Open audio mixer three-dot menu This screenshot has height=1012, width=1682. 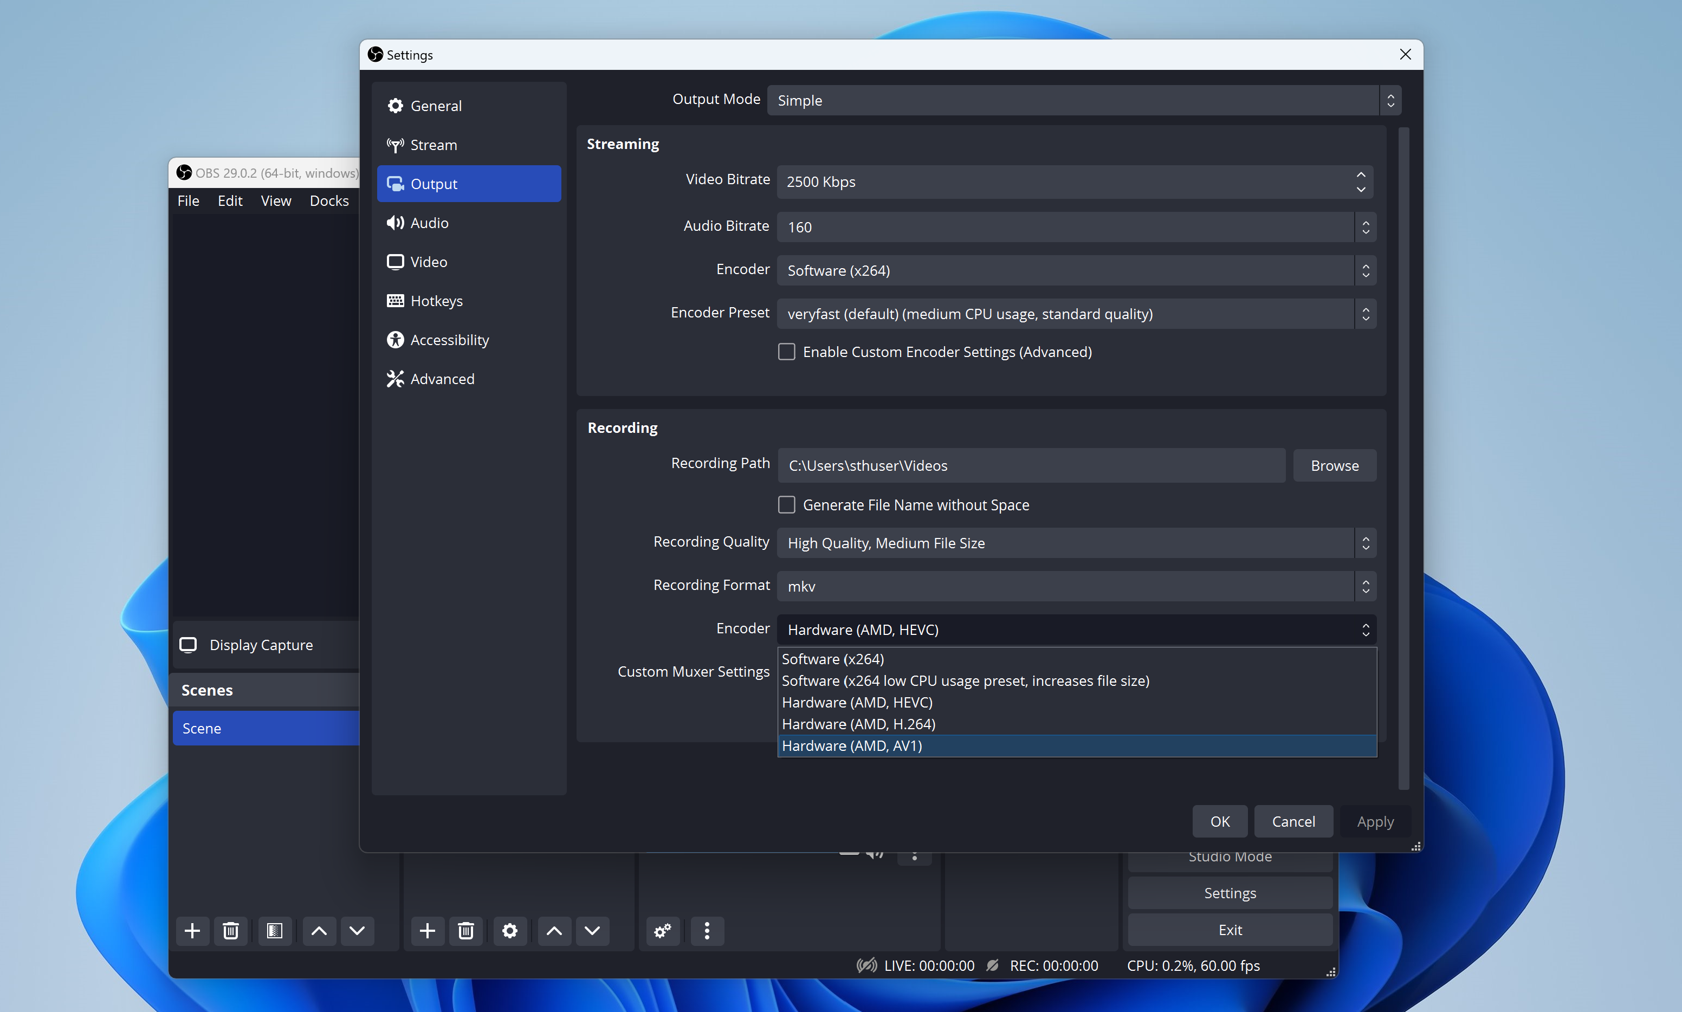tap(707, 931)
